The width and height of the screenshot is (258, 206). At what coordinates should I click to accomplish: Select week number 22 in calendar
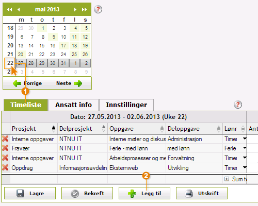(x=10, y=63)
